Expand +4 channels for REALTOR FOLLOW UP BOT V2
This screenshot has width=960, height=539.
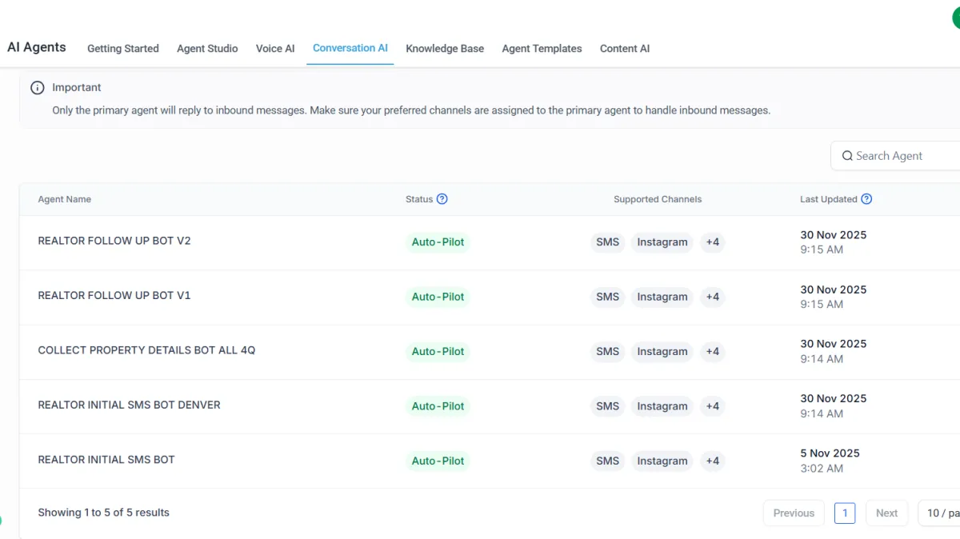coord(712,242)
